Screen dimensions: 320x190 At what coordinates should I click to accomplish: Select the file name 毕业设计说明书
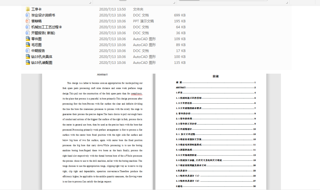click(x=43, y=15)
